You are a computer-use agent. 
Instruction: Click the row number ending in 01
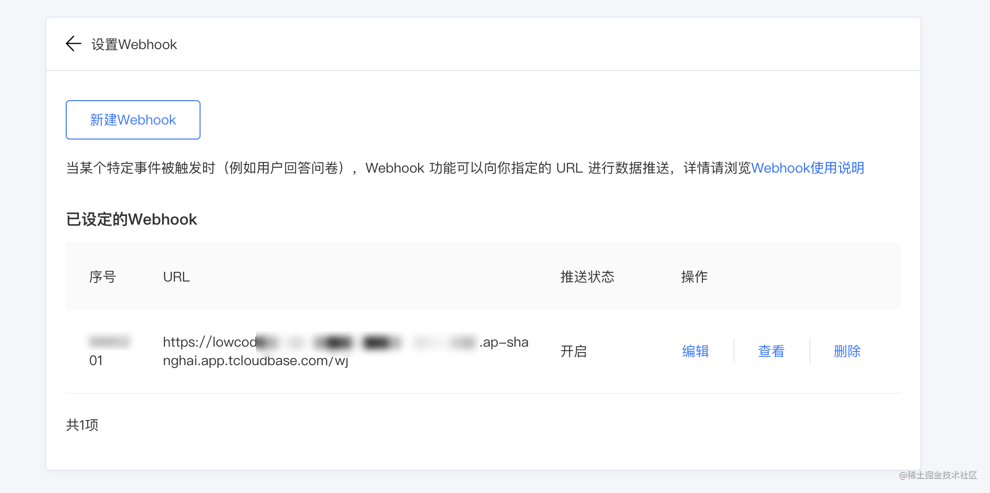109,351
